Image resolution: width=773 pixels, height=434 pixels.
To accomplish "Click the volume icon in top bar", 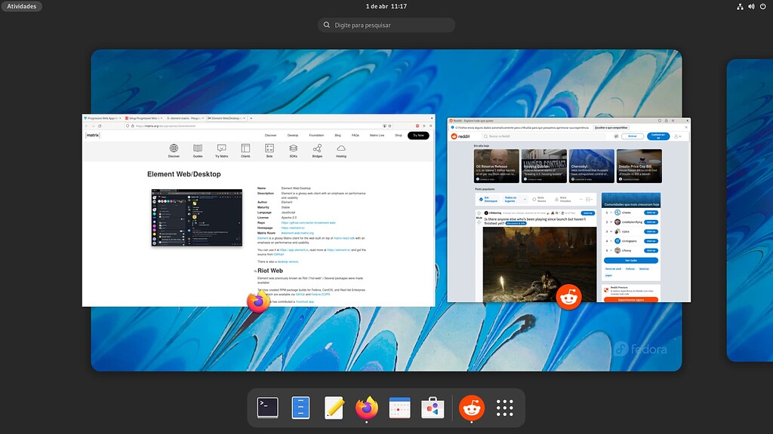I will (x=751, y=6).
